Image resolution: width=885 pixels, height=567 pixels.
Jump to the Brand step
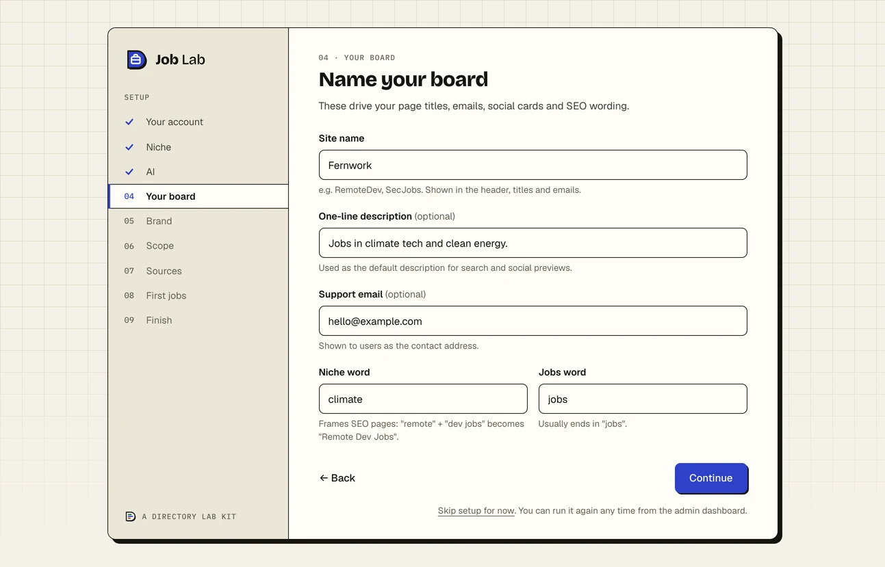click(198, 221)
